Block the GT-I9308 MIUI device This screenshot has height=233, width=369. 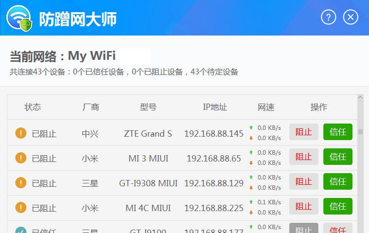[303, 181]
